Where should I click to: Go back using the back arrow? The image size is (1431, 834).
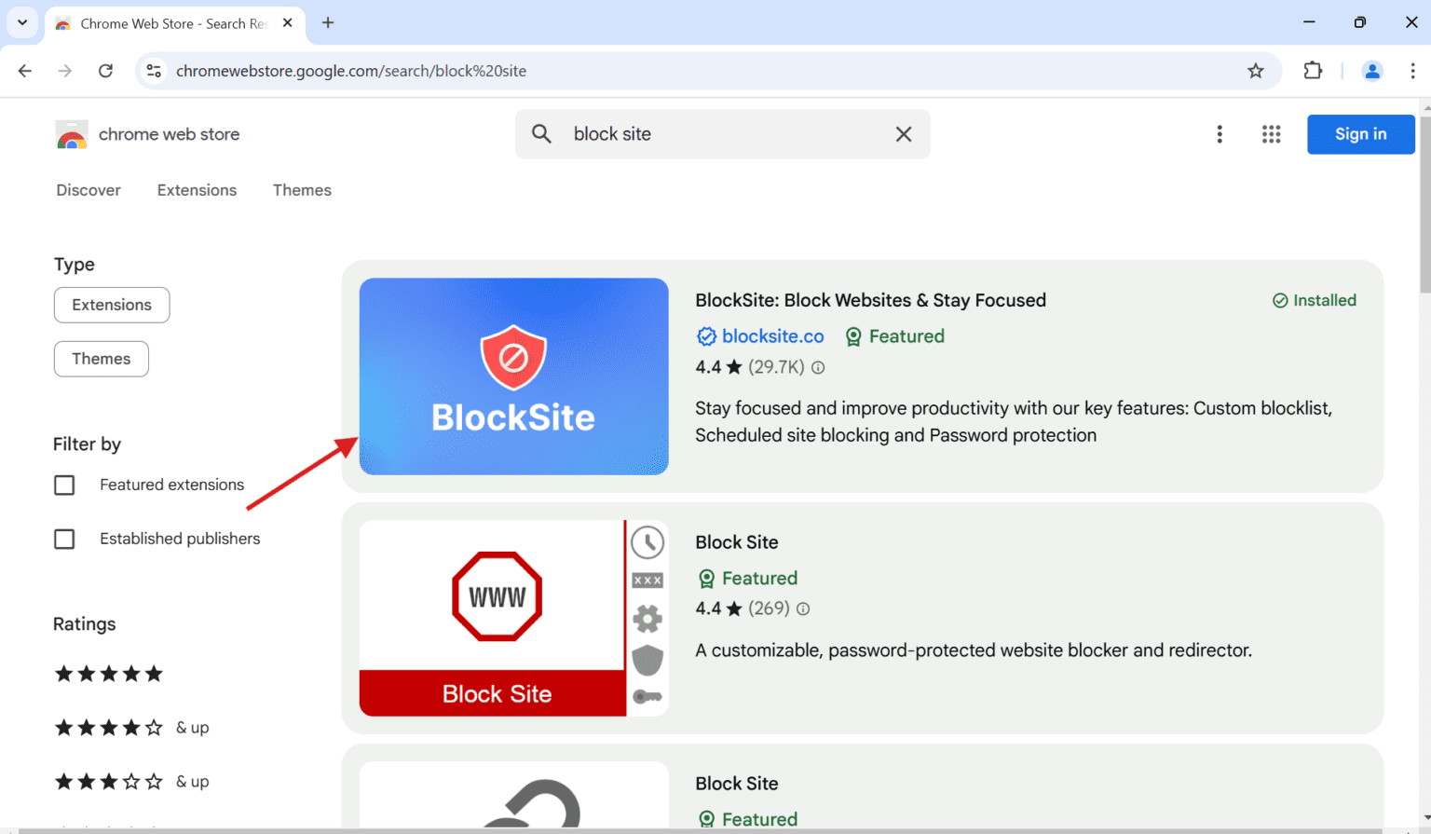pyautogui.click(x=24, y=71)
